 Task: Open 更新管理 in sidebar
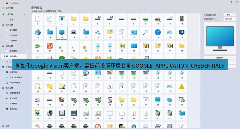click(13, 104)
